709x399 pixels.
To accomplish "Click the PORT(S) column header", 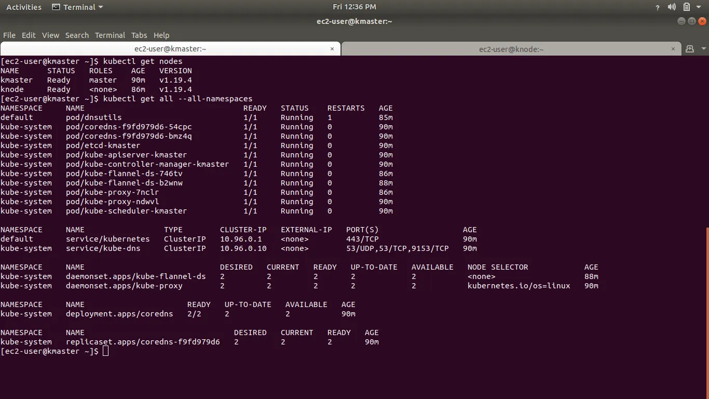I will (x=362, y=230).
